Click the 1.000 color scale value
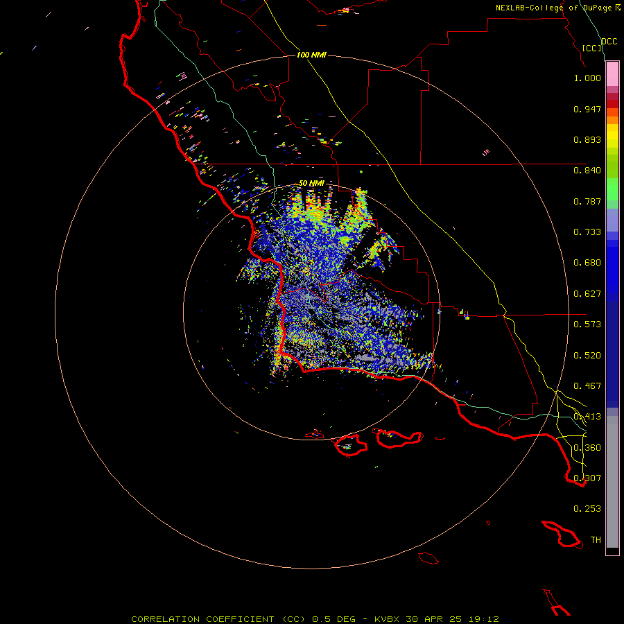624x624 pixels. (587, 78)
